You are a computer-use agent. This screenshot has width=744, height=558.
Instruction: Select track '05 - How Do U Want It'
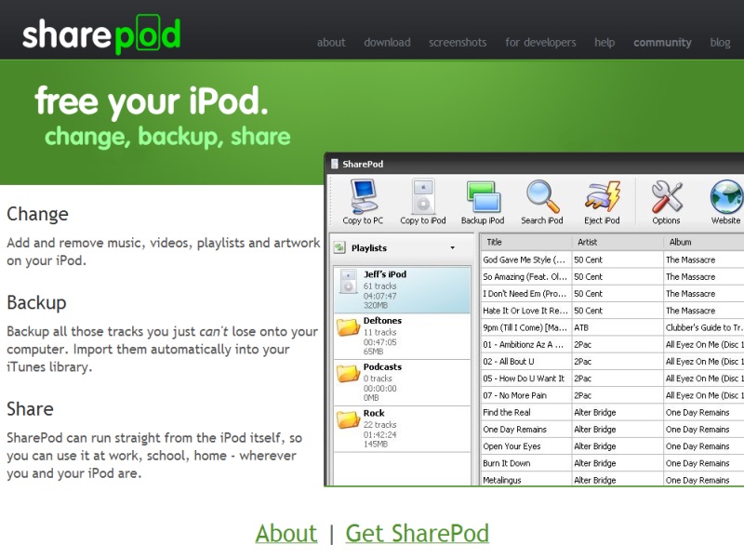pyautogui.click(x=524, y=379)
